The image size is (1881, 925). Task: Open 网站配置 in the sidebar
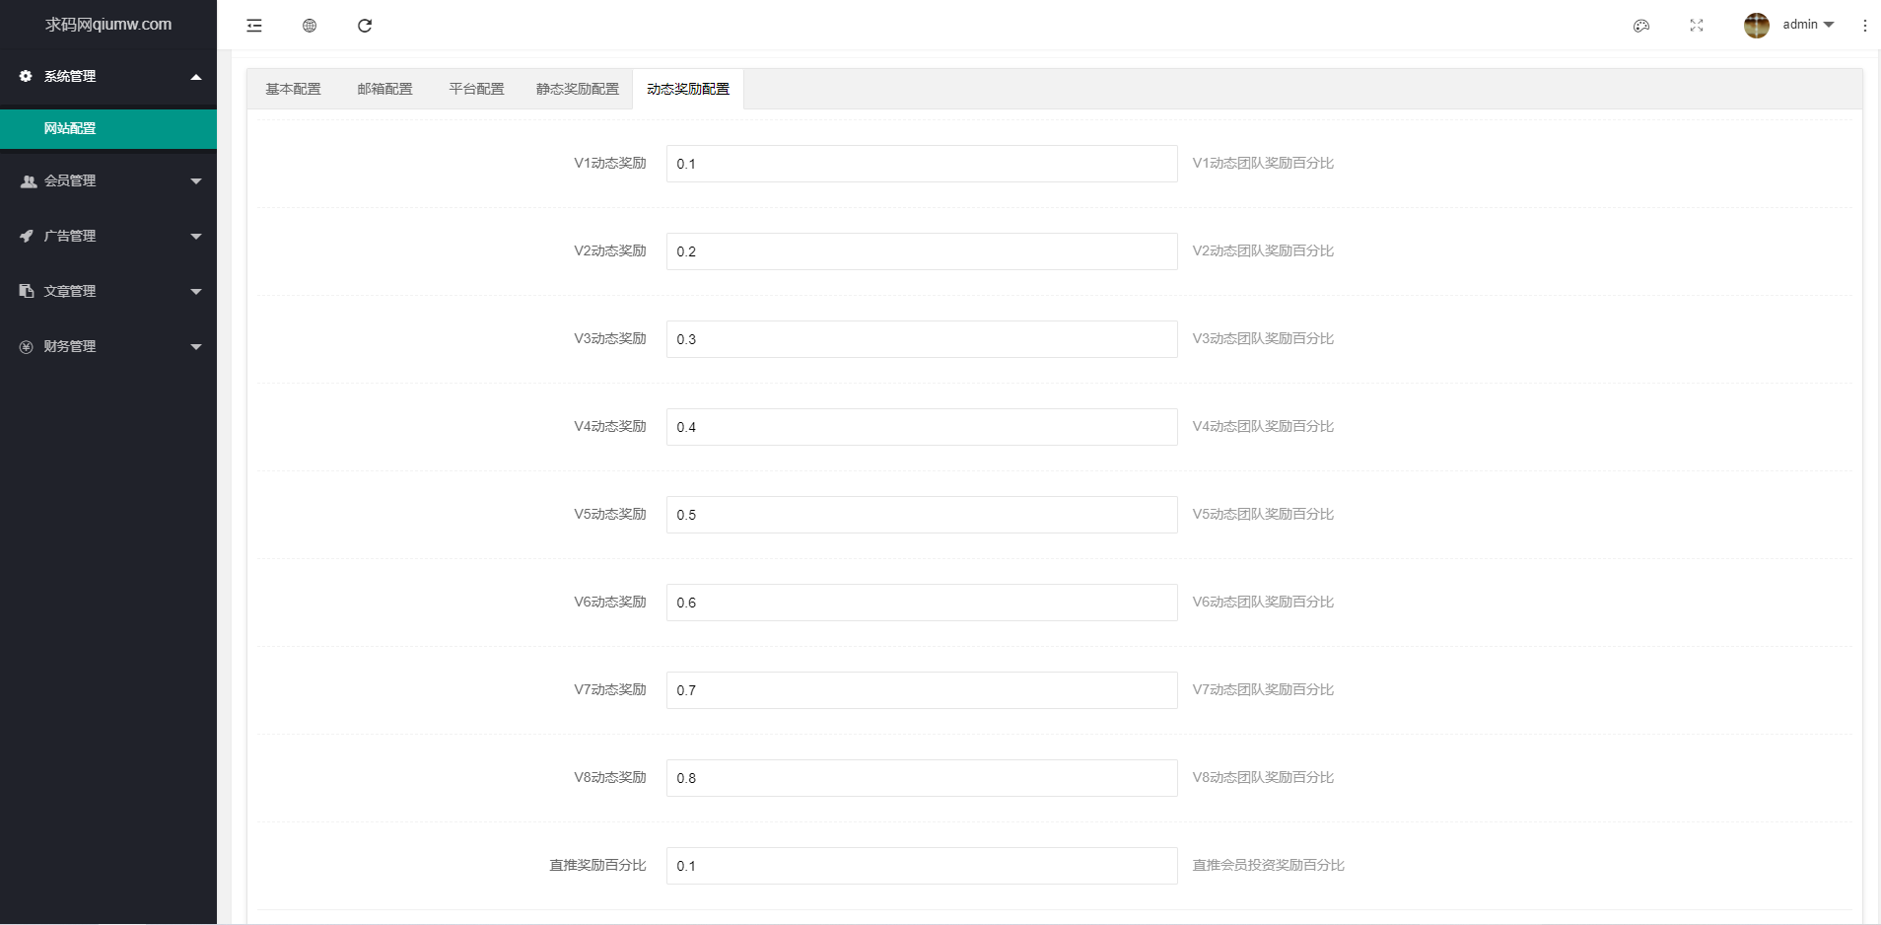point(108,129)
